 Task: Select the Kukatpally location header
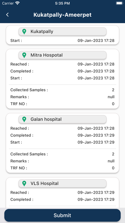(x=62, y=32)
